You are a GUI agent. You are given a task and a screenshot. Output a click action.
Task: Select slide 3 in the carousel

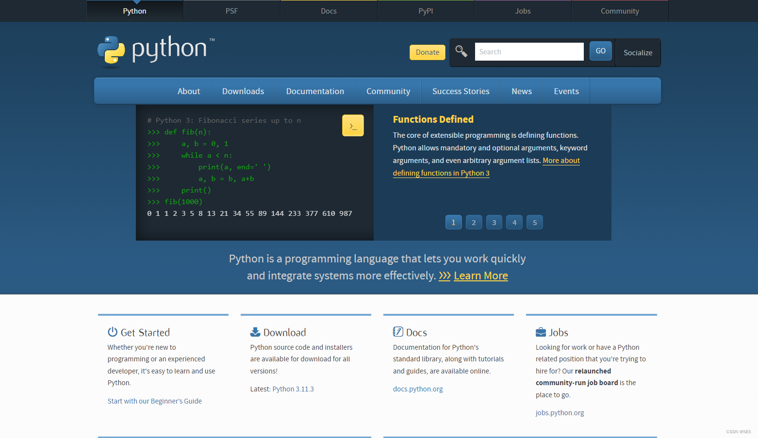(494, 222)
